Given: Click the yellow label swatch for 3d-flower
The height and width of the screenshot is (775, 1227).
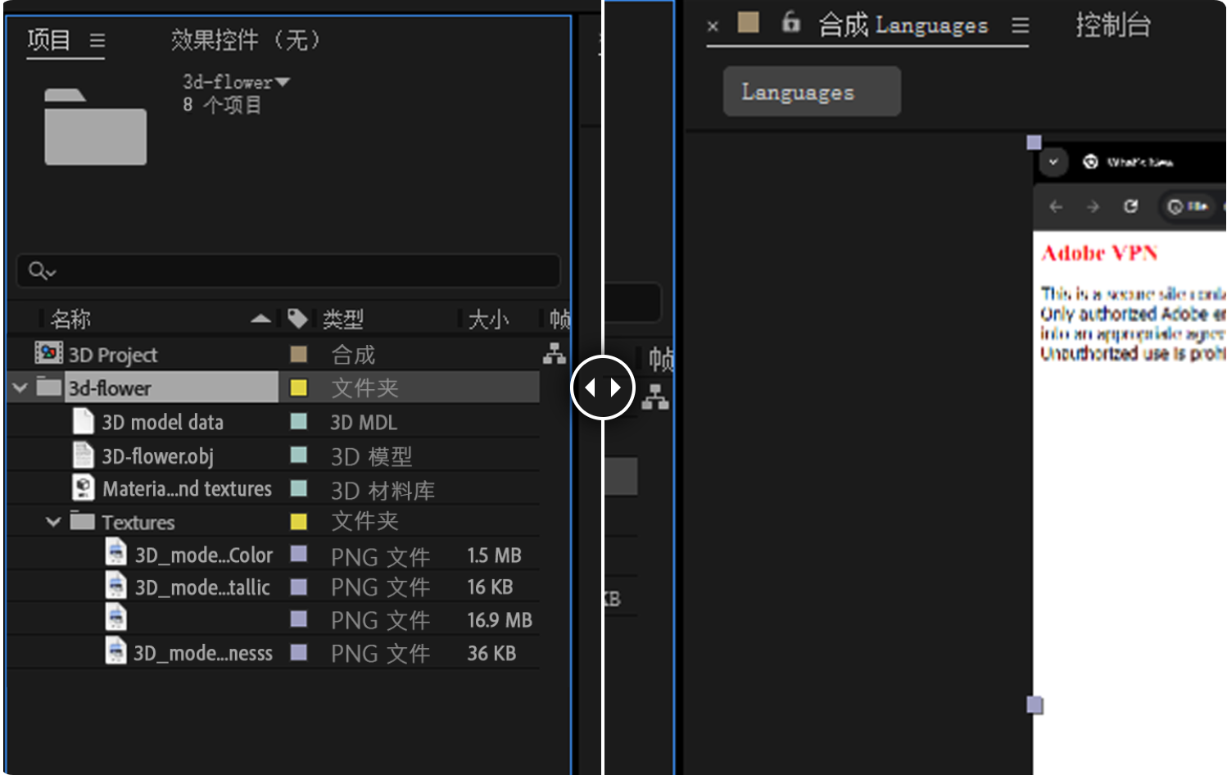Looking at the screenshot, I should (299, 387).
